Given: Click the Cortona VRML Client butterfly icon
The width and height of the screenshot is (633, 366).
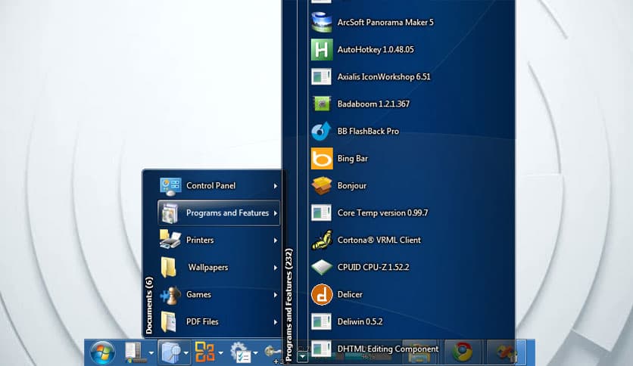Looking at the screenshot, I should coord(322,240).
